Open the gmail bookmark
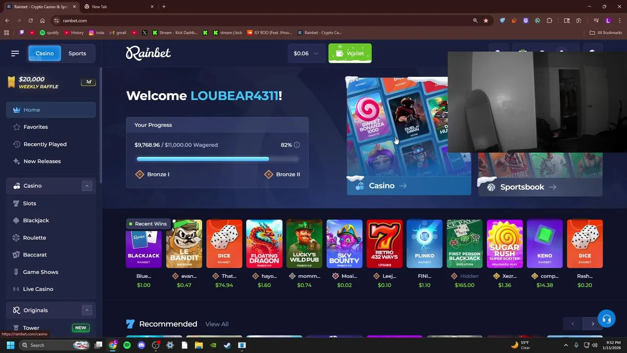627x353 pixels. (x=118, y=33)
